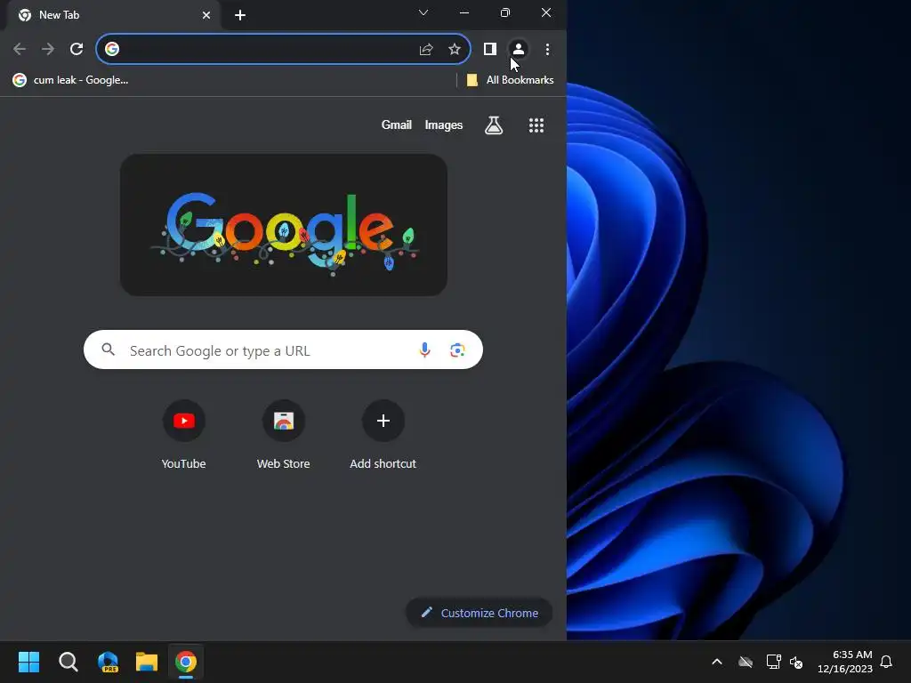Open Windows taskbar search
The width and height of the screenshot is (911, 683).
pyautogui.click(x=68, y=662)
